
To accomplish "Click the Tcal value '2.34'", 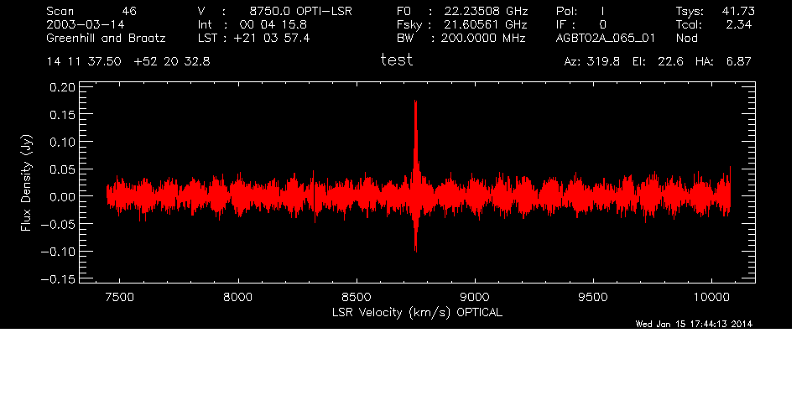I will [739, 24].
